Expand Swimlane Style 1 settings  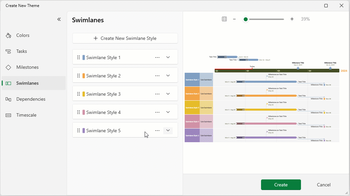click(x=168, y=57)
